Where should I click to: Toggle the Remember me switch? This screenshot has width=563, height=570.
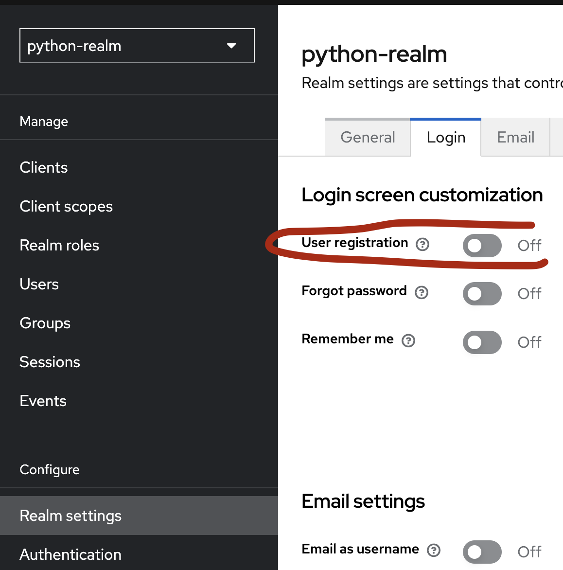tap(482, 342)
